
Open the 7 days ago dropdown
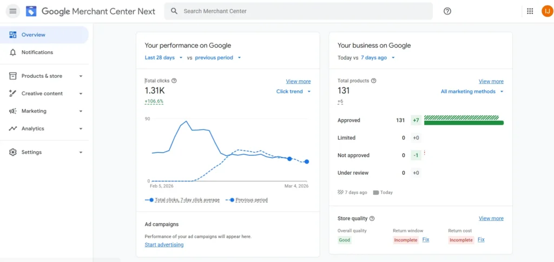point(378,57)
